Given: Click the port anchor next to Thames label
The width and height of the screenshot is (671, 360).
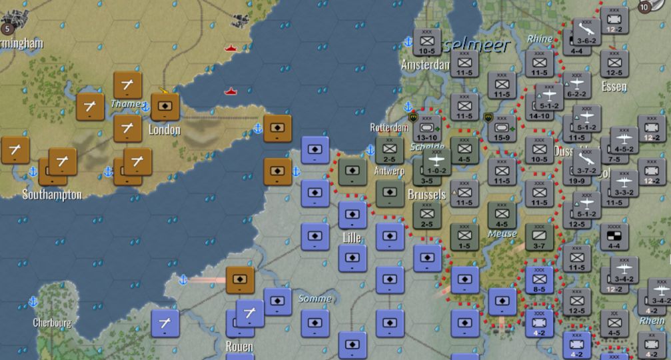Looking at the screenshot, I should (146, 107).
